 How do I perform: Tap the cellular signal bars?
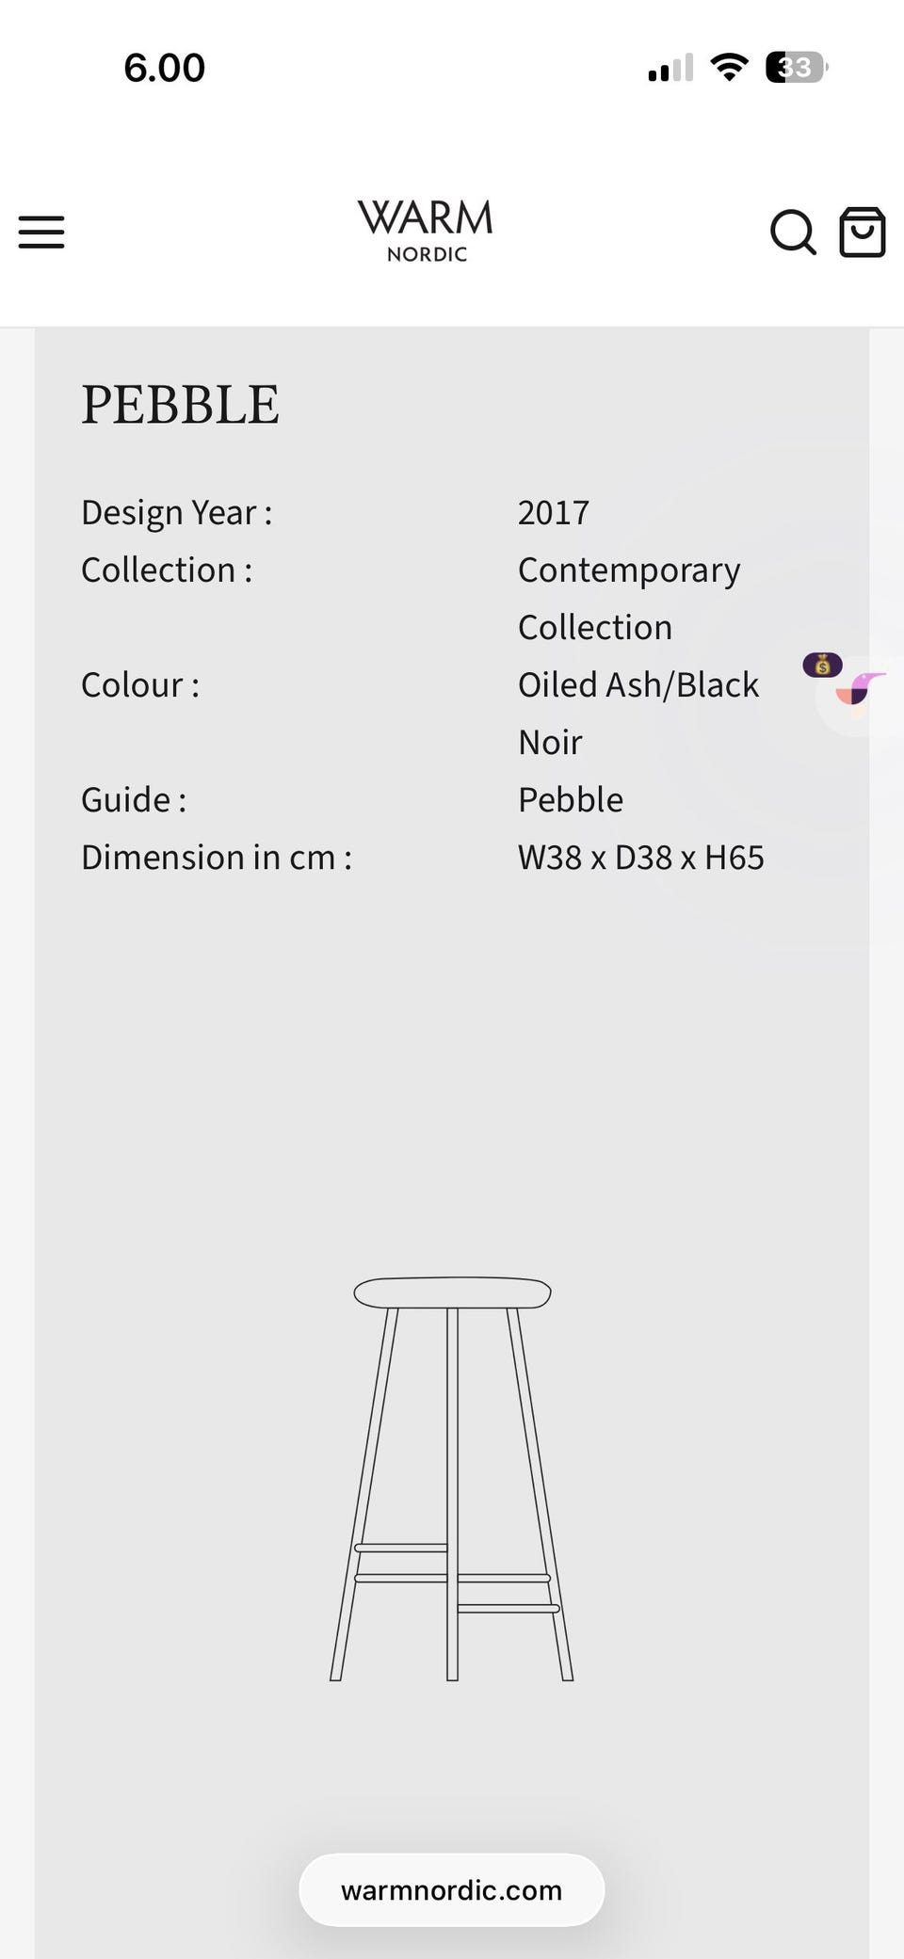[x=670, y=68]
